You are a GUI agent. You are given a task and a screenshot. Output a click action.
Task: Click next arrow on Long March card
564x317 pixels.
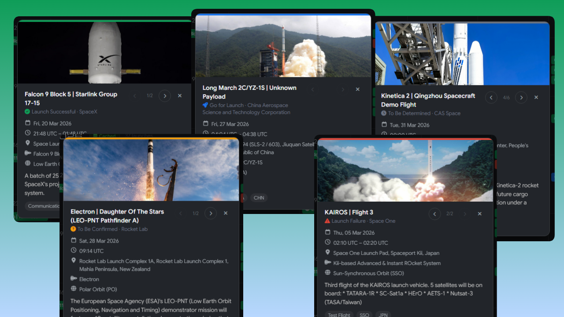point(343,89)
